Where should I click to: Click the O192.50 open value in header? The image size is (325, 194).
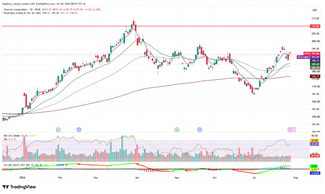[47, 10]
